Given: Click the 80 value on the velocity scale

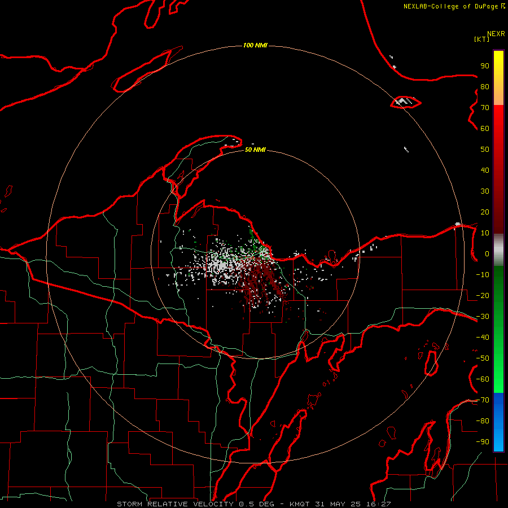Looking at the screenshot, I should [485, 87].
